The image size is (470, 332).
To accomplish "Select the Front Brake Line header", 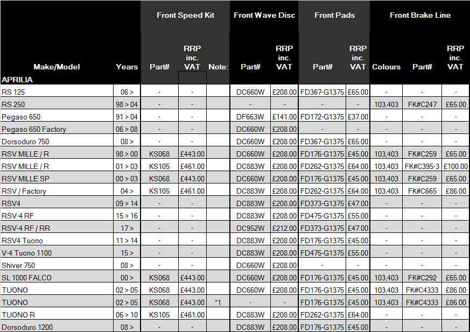I will pyautogui.click(x=420, y=15).
